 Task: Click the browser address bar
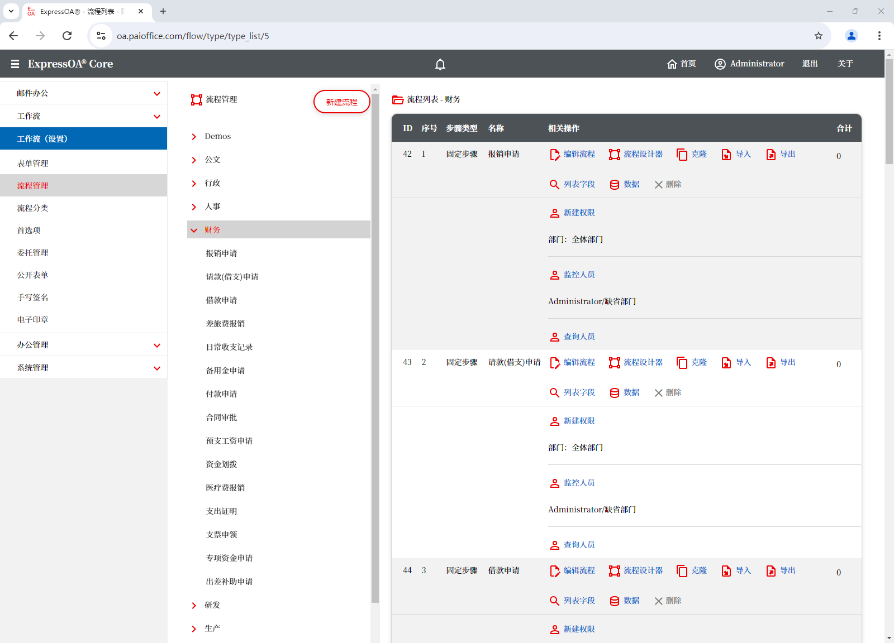(458, 36)
